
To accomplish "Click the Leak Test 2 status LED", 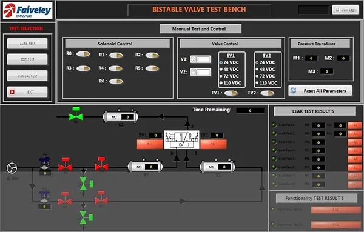I will (274, 133).
